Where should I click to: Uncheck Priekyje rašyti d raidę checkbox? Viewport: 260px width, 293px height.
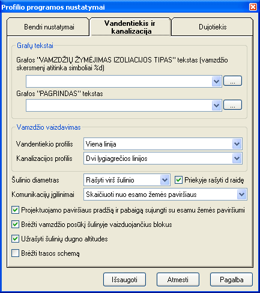[178, 180]
